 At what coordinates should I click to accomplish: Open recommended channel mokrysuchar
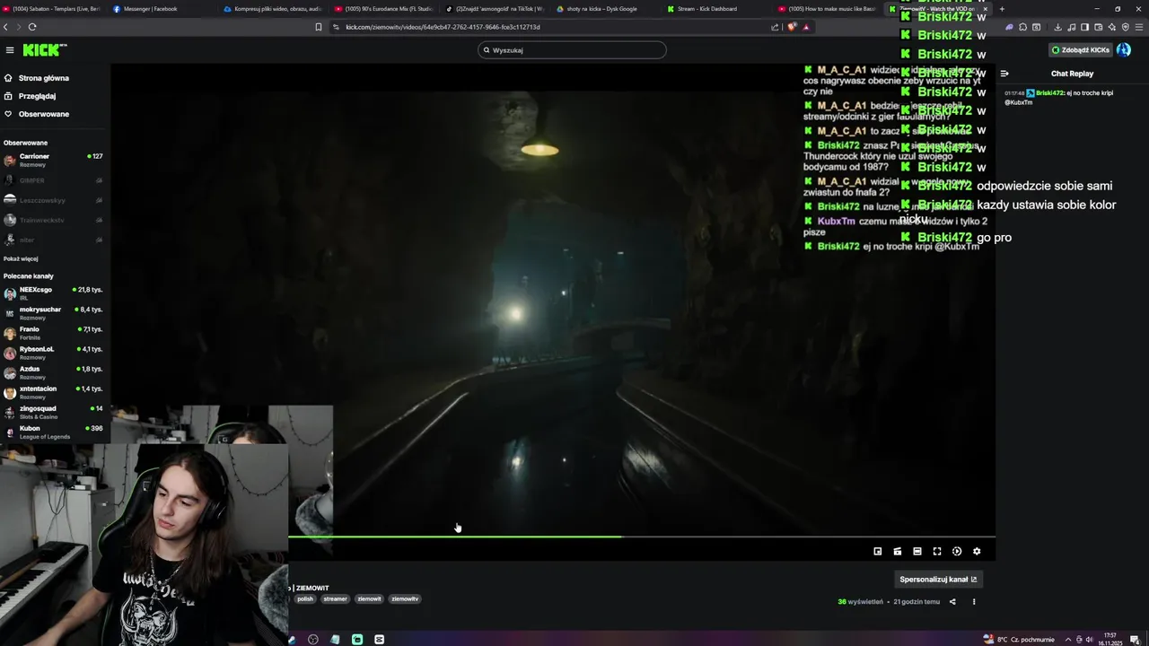point(54,313)
